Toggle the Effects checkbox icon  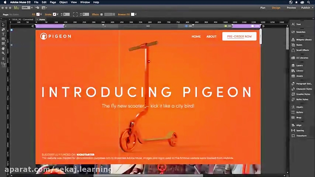tap(101, 14)
